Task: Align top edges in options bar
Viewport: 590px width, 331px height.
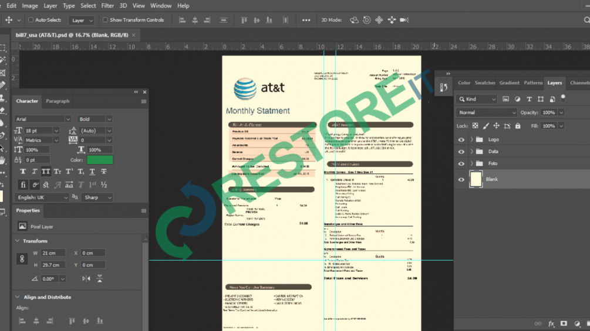Action: click(244, 20)
